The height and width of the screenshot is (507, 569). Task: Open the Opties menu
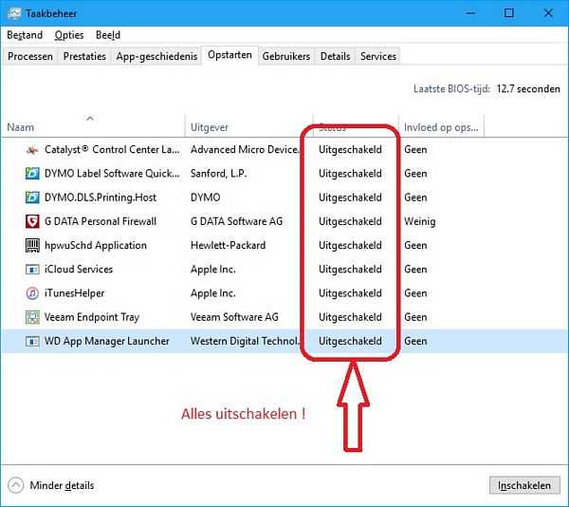click(x=69, y=35)
